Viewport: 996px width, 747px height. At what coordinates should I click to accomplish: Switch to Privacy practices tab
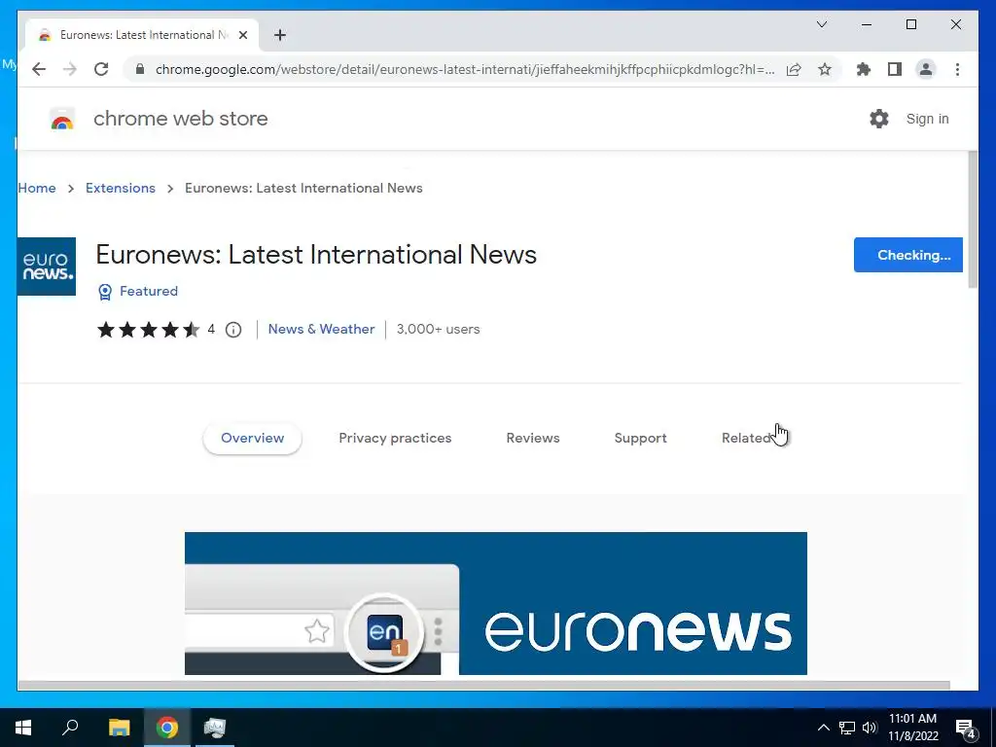click(x=395, y=439)
